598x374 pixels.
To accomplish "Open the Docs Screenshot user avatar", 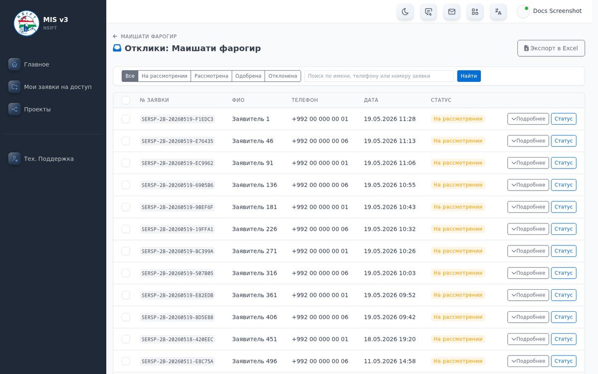I will coord(523,11).
